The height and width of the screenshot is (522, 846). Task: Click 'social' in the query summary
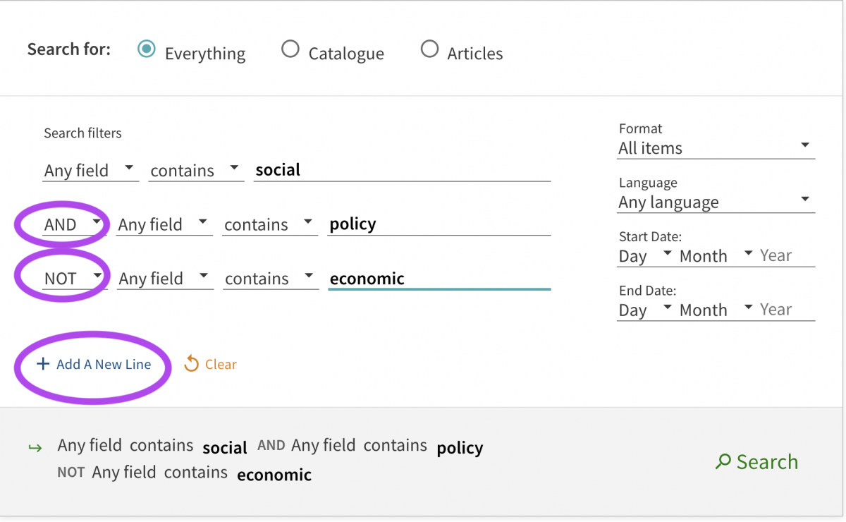point(225,448)
